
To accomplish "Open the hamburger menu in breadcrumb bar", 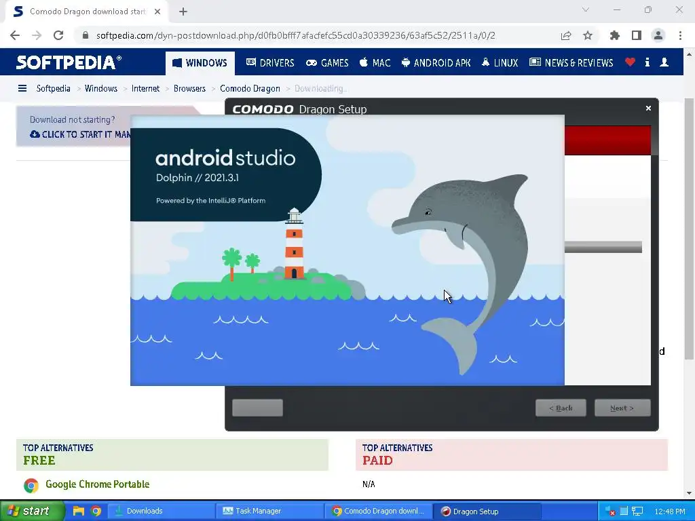I will [x=22, y=89].
